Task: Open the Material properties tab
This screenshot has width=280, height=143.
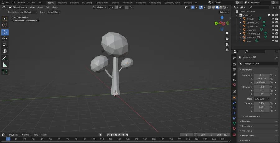Action: click(x=234, y=129)
